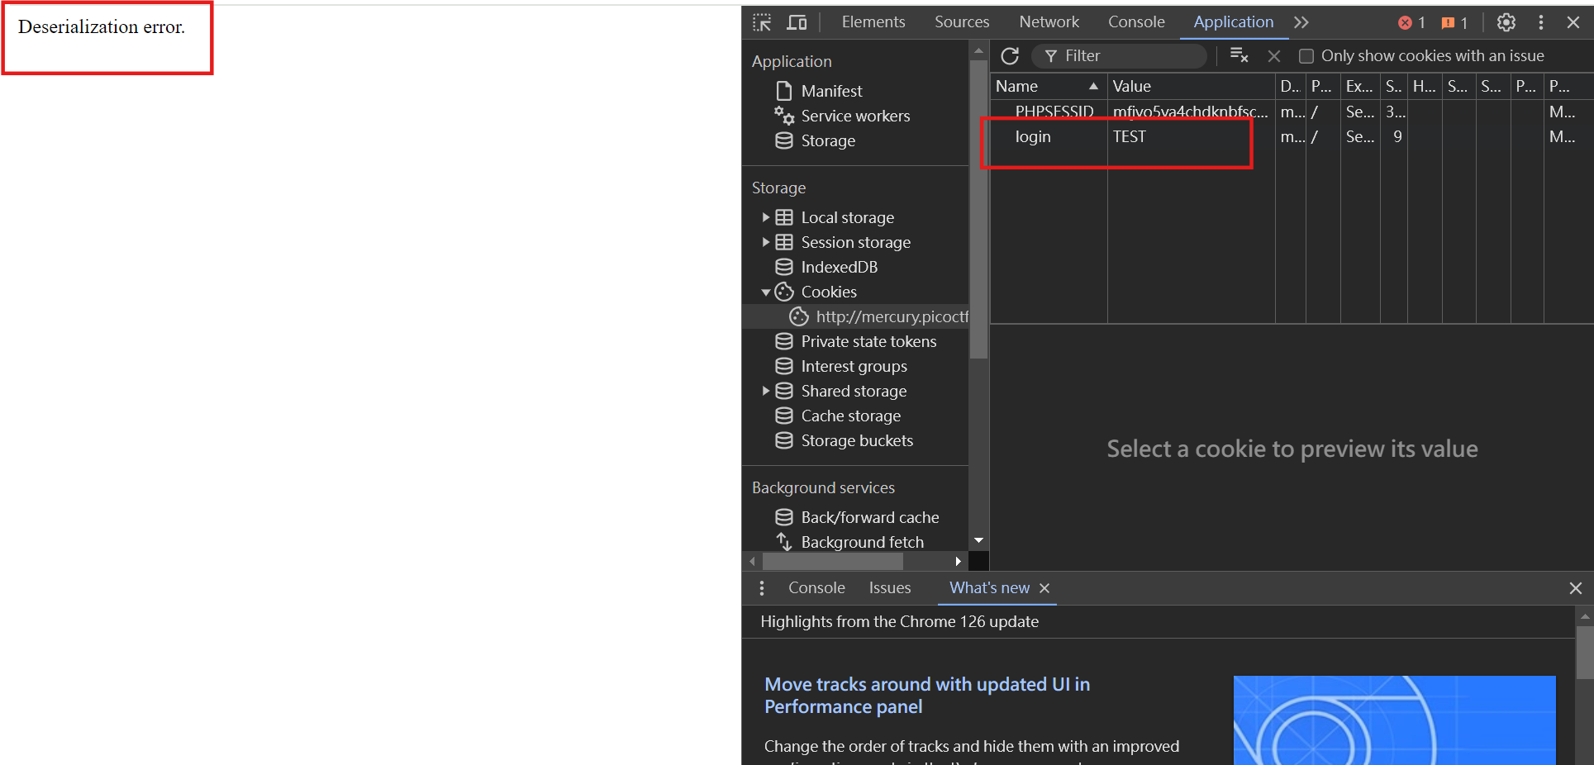
Task: Expand Session storage in the sidebar
Action: [x=765, y=242]
